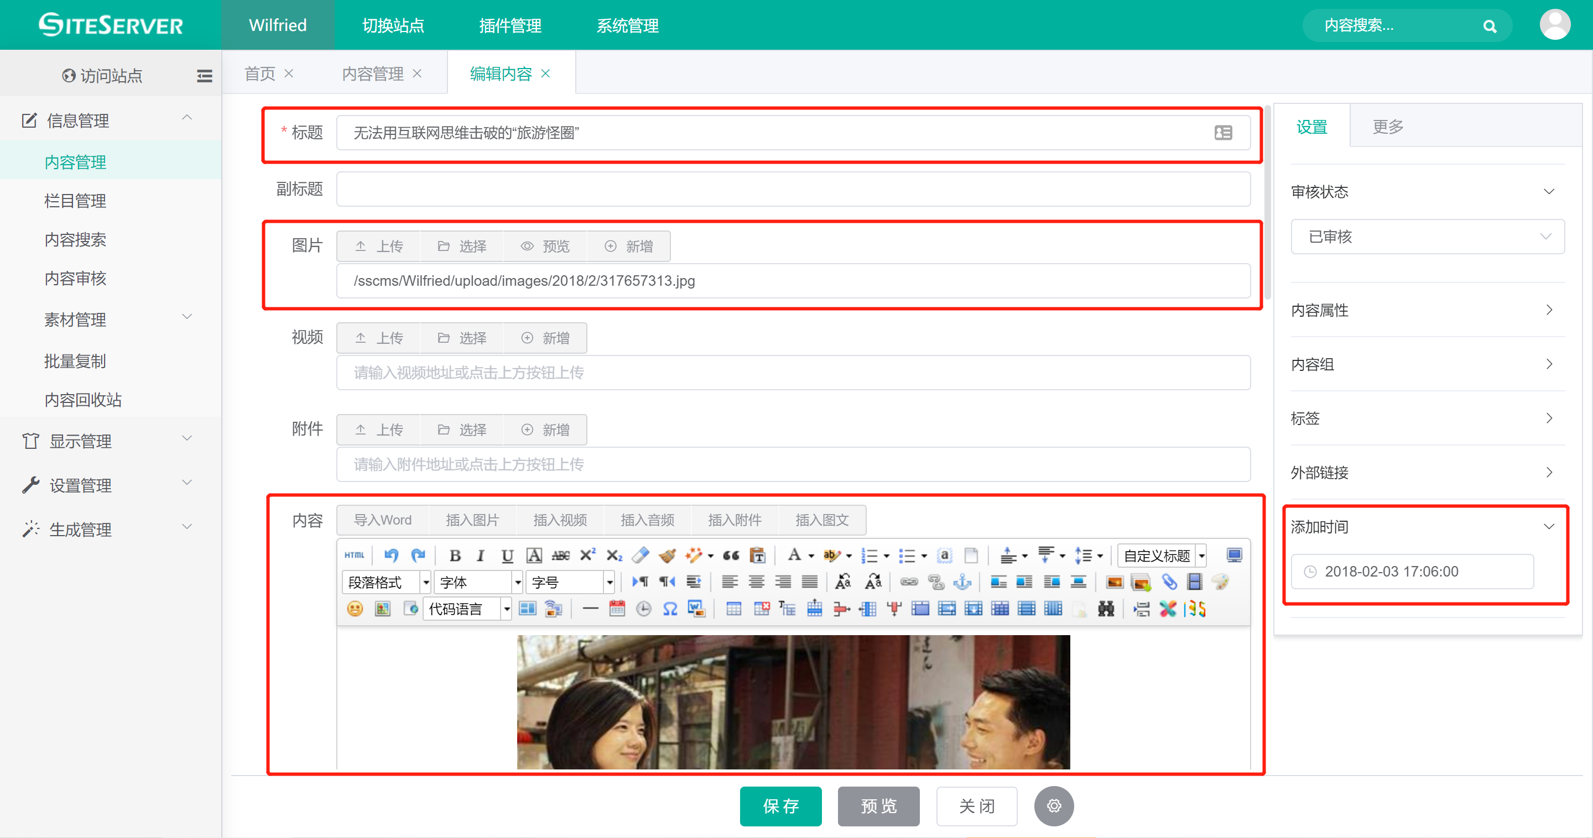Open 插件管理 in the top menu
This screenshot has width=1593, height=838.
(510, 25)
